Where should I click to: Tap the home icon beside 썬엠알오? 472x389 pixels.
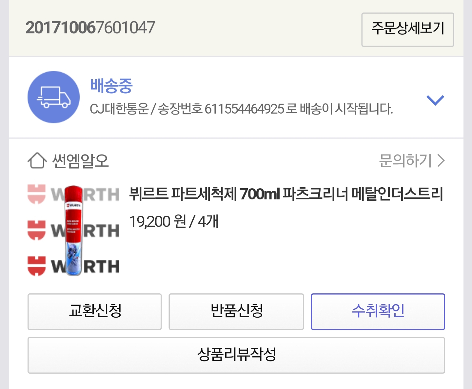[x=37, y=160]
